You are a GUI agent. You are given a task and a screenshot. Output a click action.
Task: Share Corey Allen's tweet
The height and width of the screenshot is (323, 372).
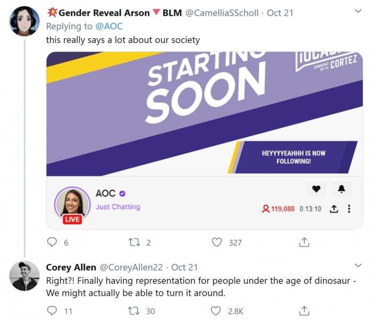[305, 311]
